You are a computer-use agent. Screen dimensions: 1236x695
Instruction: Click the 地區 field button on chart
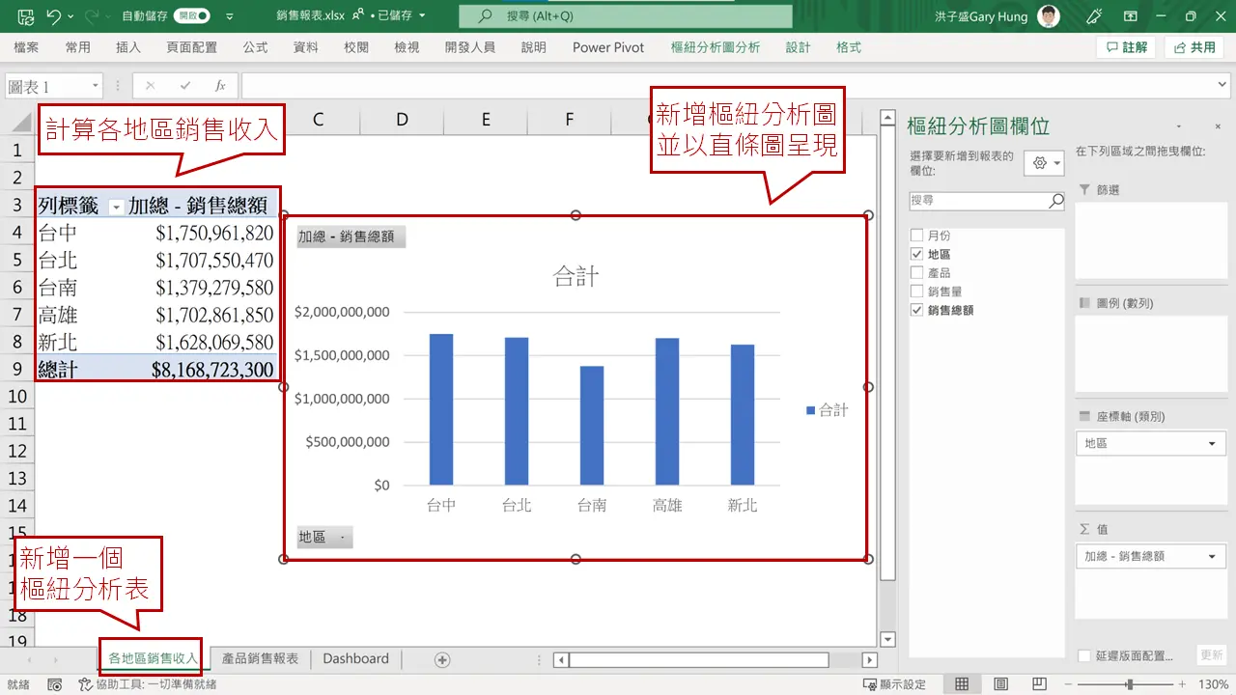pyautogui.click(x=324, y=538)
